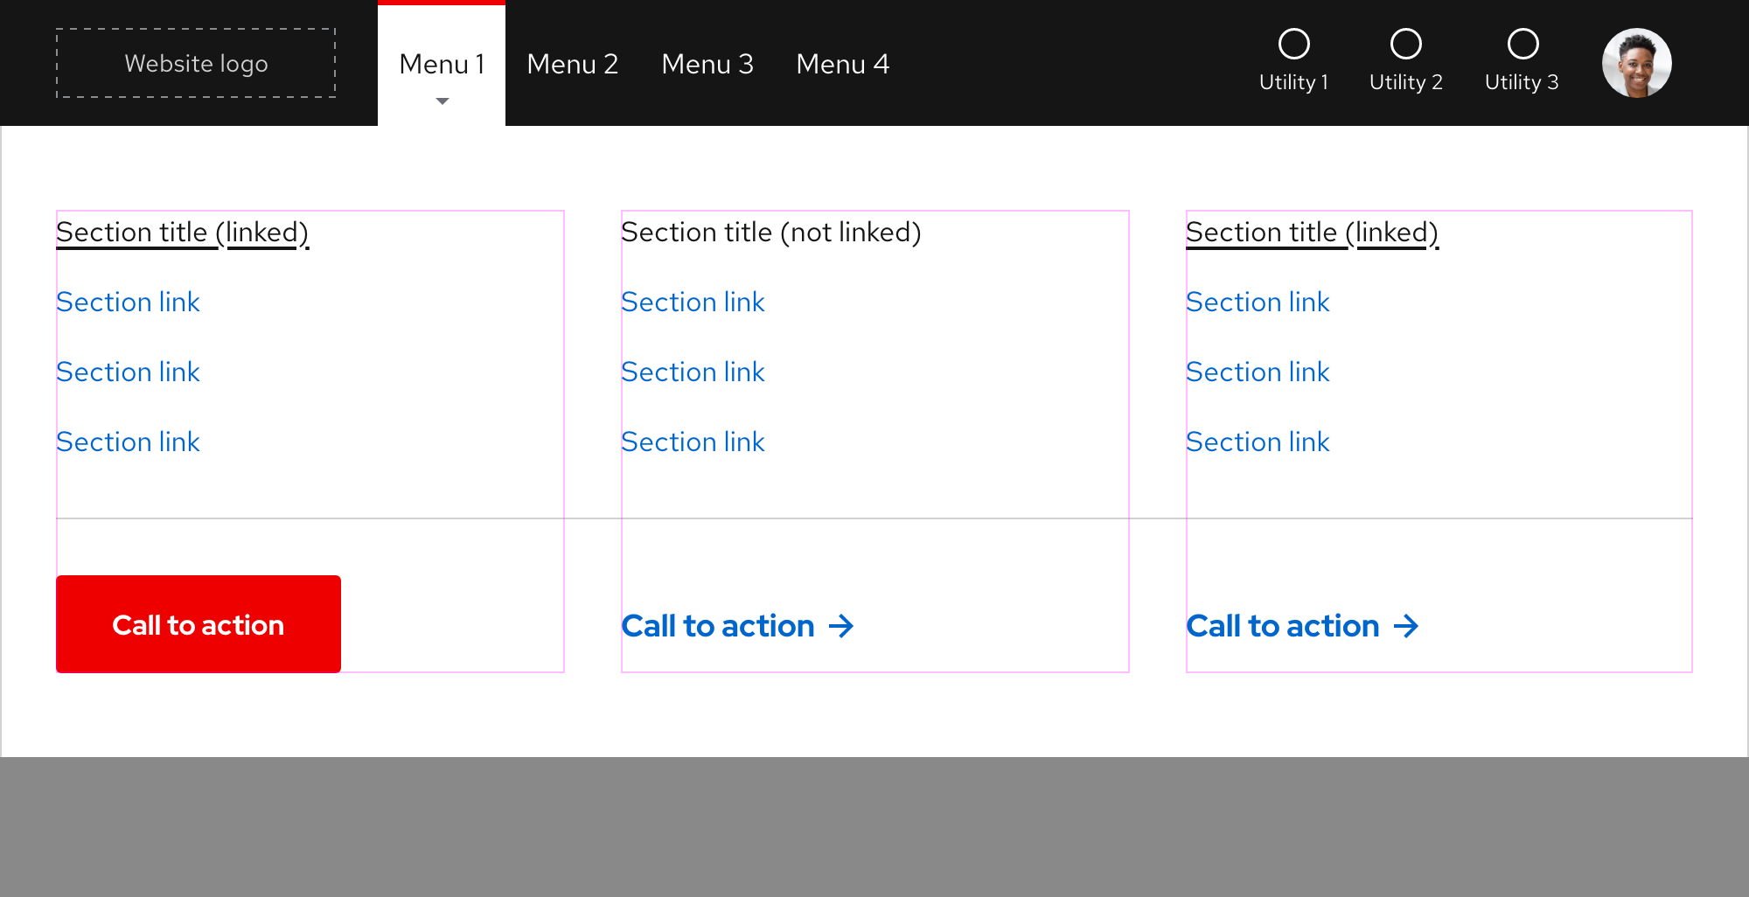This screenshot has height=897, width=1749.
Task: Open the linked Section title in first column
Action: pos(182,232)
